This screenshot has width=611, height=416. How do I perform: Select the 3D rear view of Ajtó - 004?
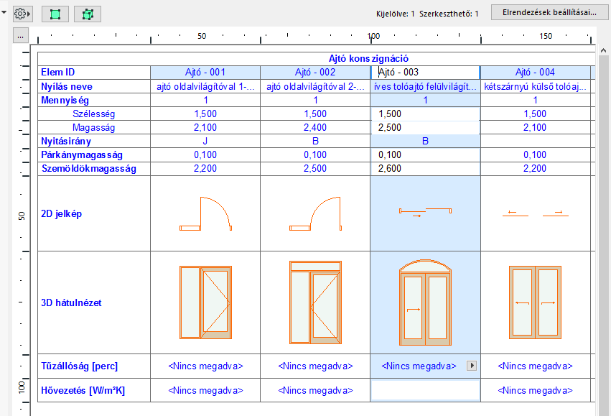(535, 302)
